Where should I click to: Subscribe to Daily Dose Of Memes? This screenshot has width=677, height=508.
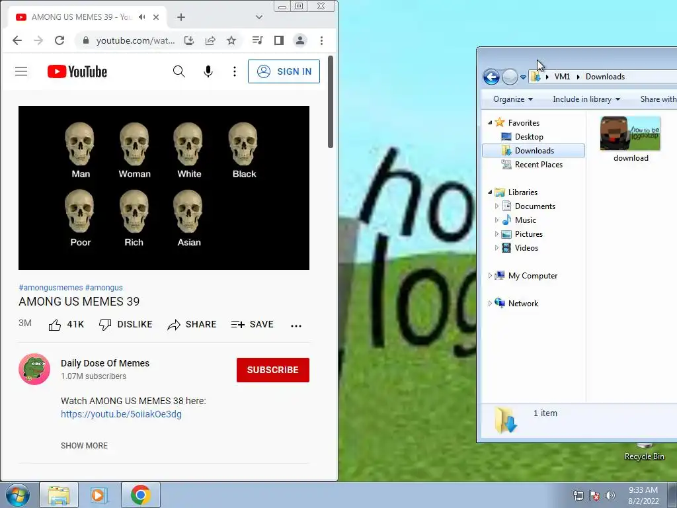[273, 370]
